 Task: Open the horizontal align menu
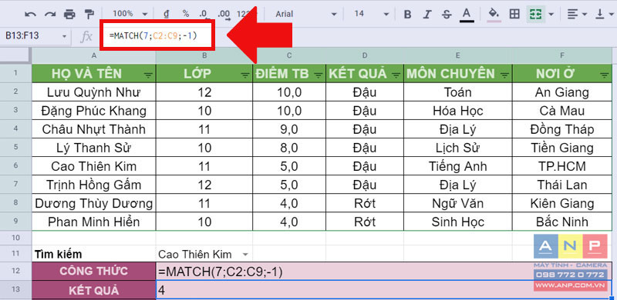click(576, 15)
